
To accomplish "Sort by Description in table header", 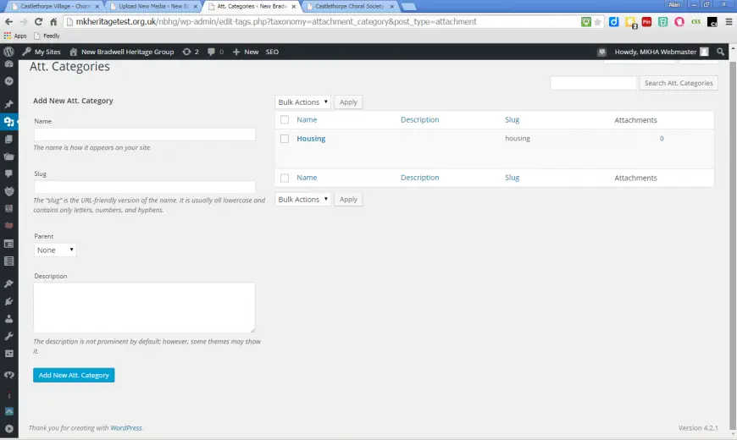I will click(x=419, y=120).
